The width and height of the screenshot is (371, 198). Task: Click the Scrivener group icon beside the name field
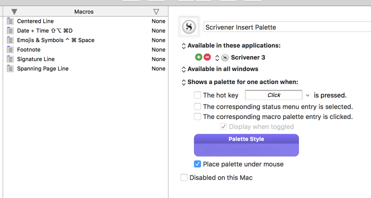click(x=189, y=26)
